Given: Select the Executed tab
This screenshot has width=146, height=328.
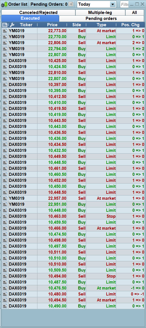Looking at the screenshot, I should tap(30, 19).
